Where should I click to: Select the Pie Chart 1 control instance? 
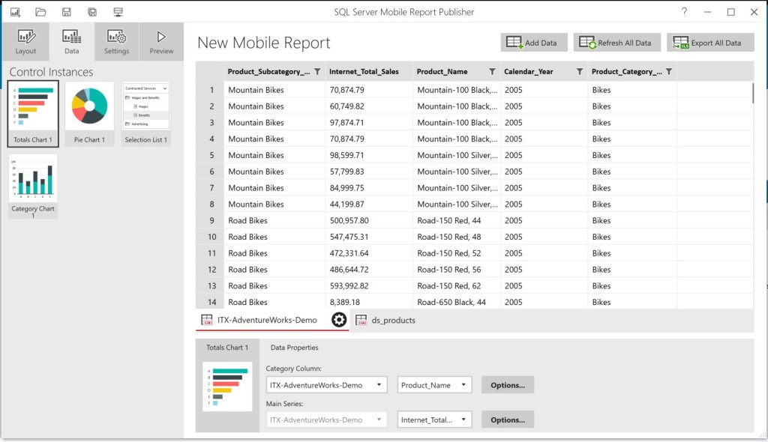89,108
